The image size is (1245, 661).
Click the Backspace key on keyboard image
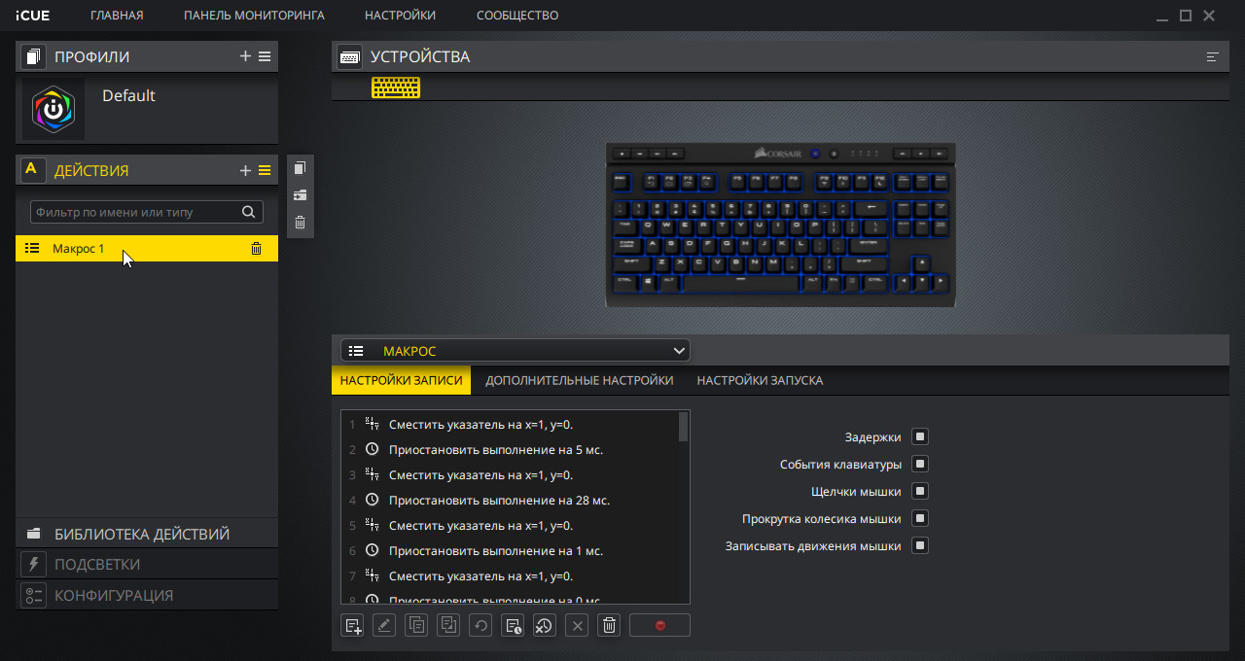pos(872,207)
